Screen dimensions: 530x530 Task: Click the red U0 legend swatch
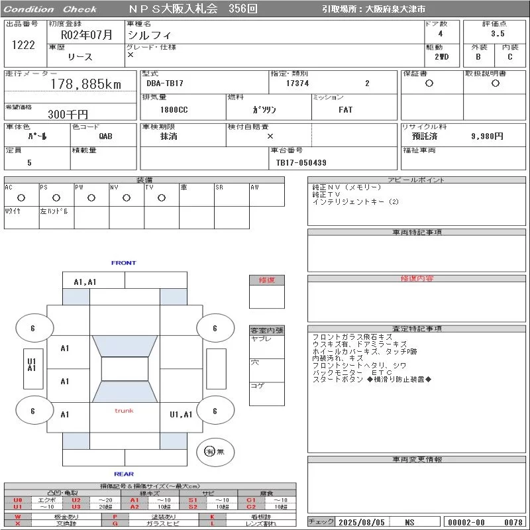click(18, 500)
